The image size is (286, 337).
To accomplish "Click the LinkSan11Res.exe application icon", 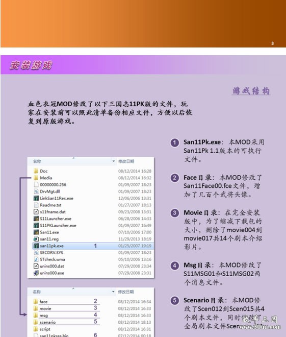I will tap(36, 198).
